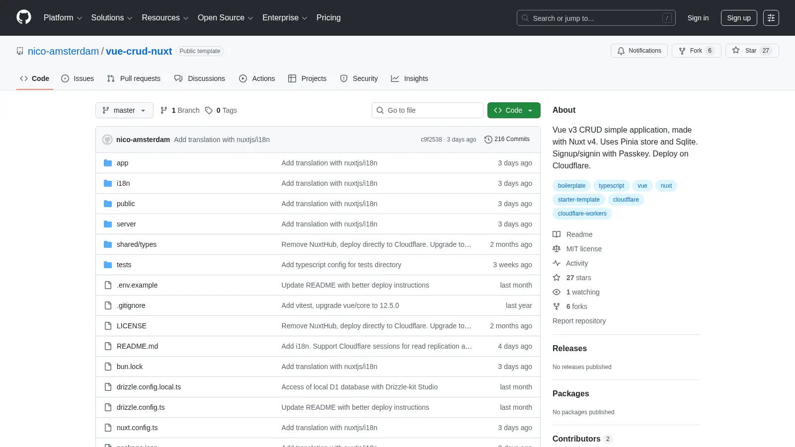Click the Go to file input
This screenshot has height=447, width=795.
pyautogui.click(x=427, y=110)
